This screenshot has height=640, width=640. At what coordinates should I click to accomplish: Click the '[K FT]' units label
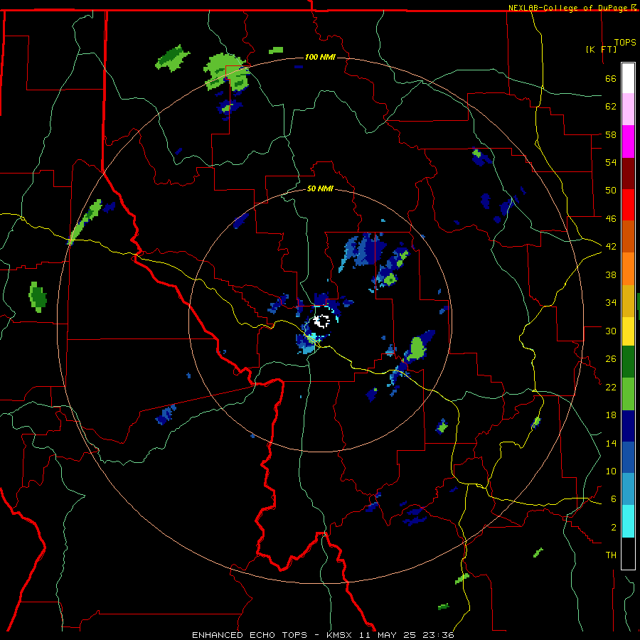coord(601,49)
